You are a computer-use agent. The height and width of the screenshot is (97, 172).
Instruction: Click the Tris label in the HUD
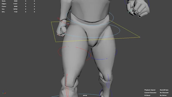click(3, 9)
